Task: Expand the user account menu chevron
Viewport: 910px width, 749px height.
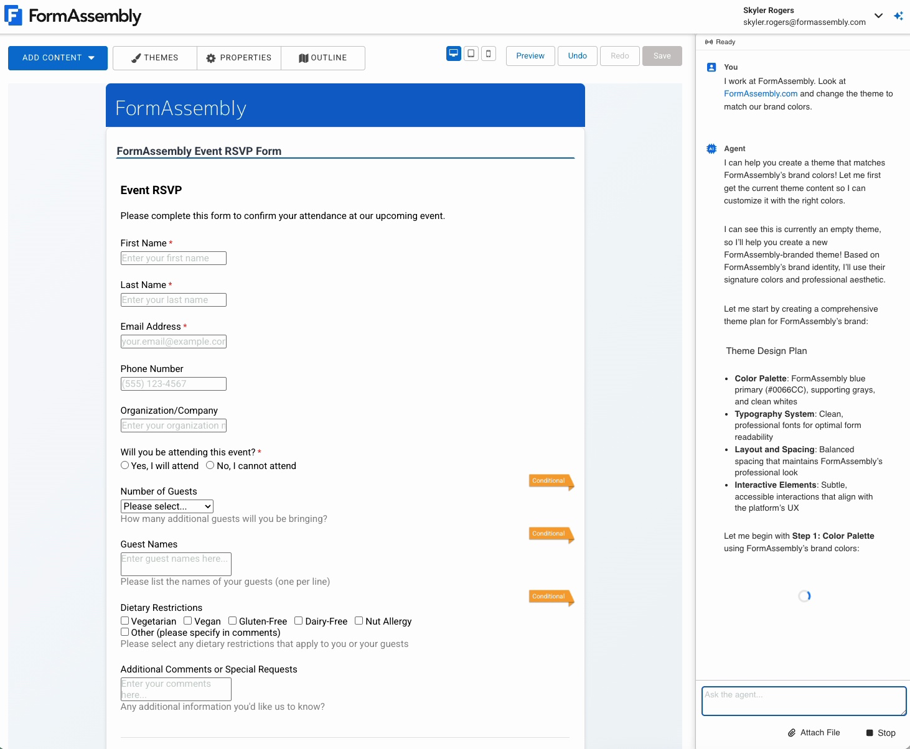Action: [878, 16]
